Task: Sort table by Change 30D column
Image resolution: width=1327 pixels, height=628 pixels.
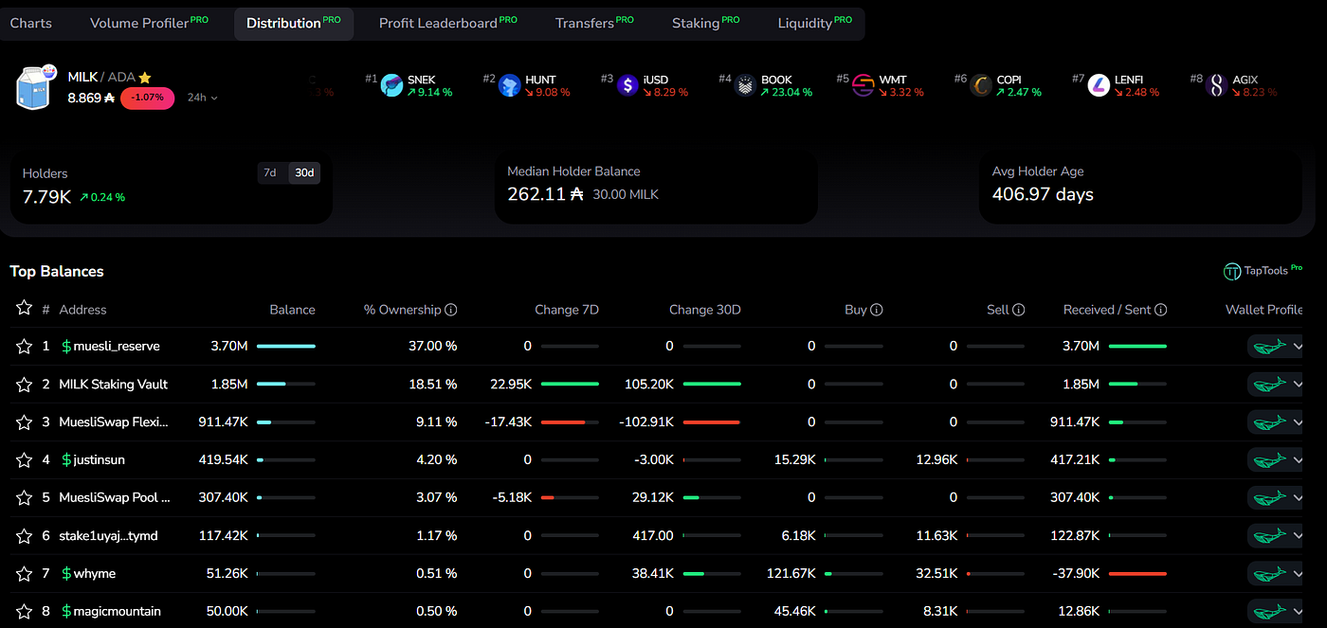Action: point(705,310)
